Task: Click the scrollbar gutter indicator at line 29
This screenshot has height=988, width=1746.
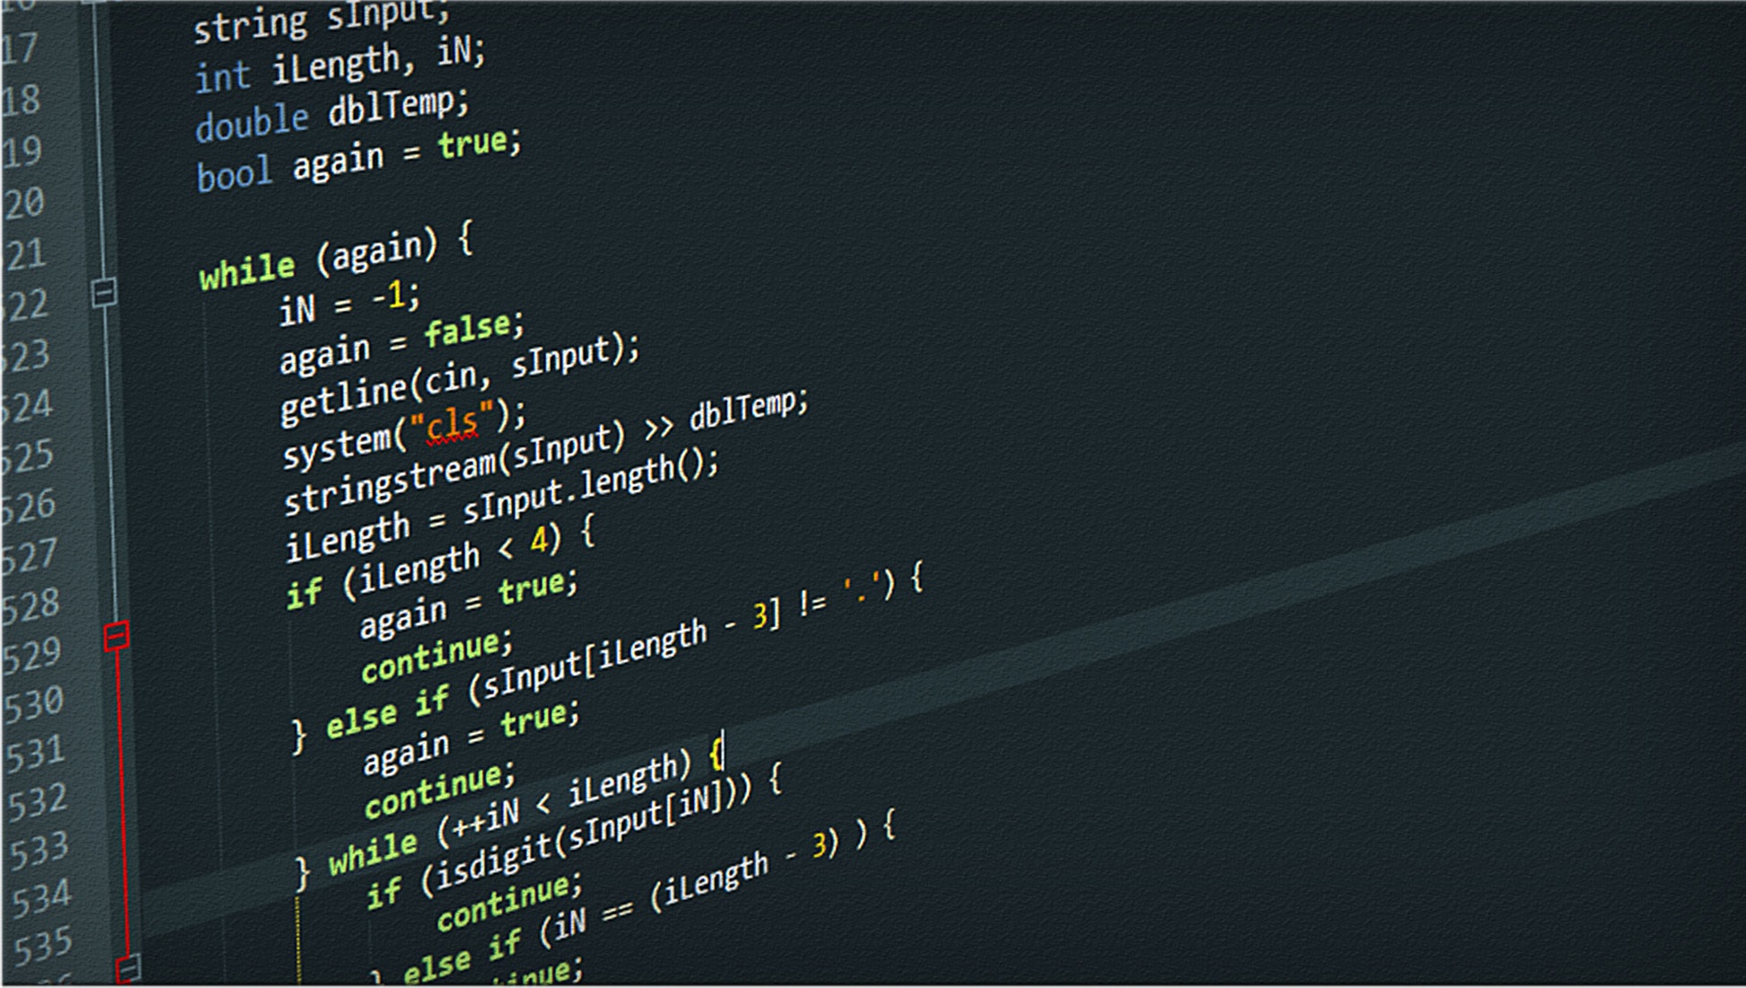Action: click(x=115, y=638)
